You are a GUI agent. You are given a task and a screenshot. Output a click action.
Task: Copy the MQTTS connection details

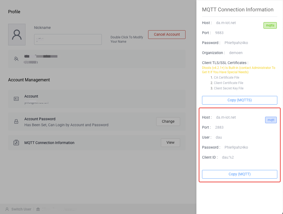(239, 100)
